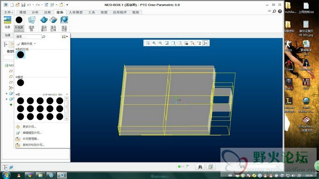Switch to the 分析 ribbon tab
The image size is (319, 179).
tap(35, 12)
